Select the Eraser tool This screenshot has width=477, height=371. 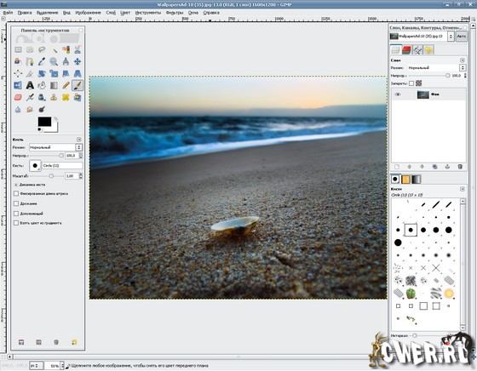point(18,97)
